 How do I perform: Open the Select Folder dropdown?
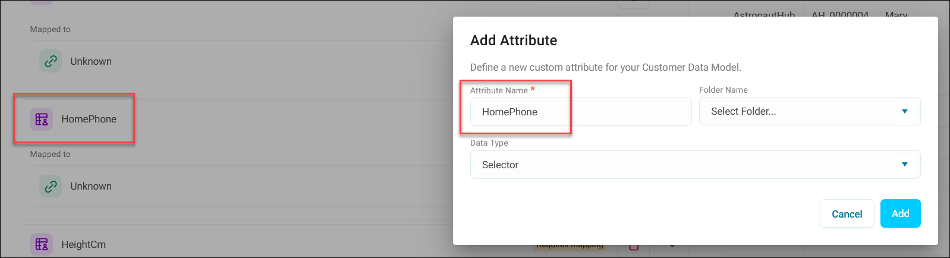click(x=809, y=111)
